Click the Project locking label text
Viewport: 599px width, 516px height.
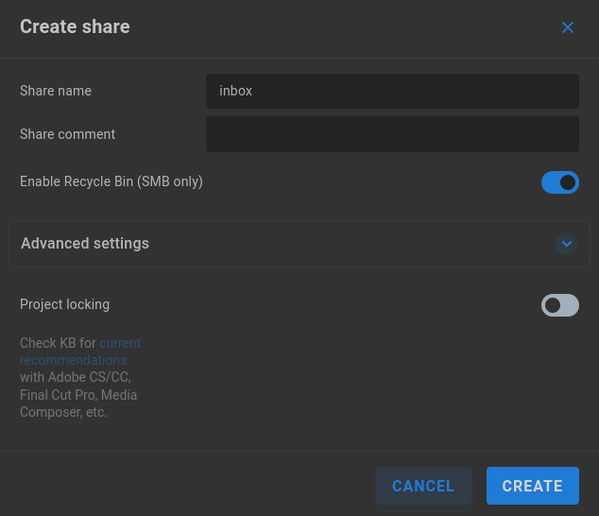pos(64,304)
